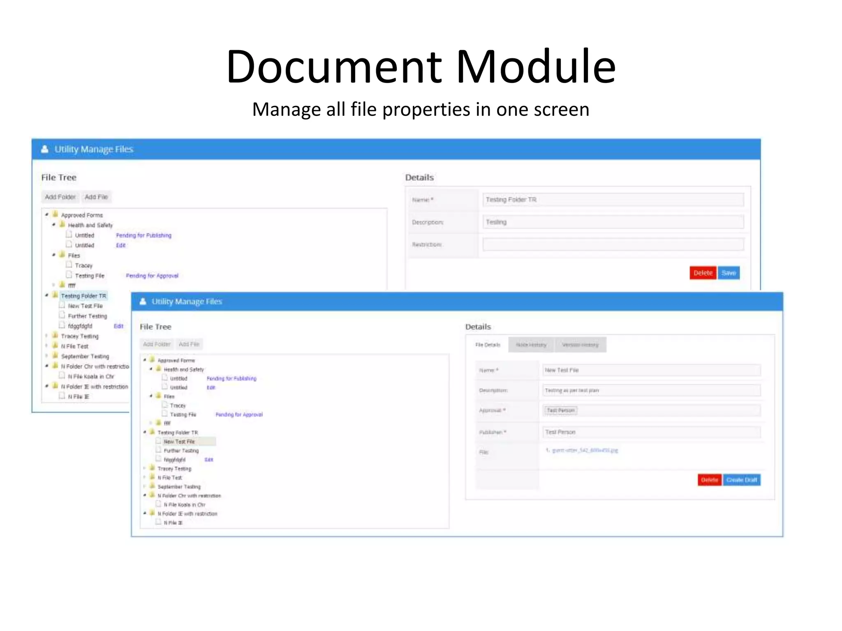This screenshot has width=842, height=631.
Task: Click the Further Testing file icon in front window
Action: 158,450
